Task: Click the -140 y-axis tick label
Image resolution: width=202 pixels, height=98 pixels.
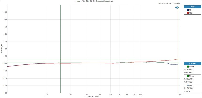Action: (x=5, y=93)
